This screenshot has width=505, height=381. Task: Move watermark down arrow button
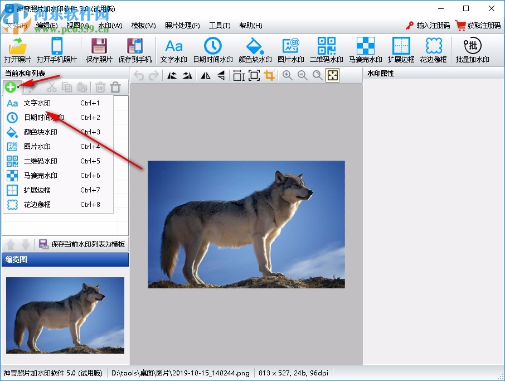(26, 244)
